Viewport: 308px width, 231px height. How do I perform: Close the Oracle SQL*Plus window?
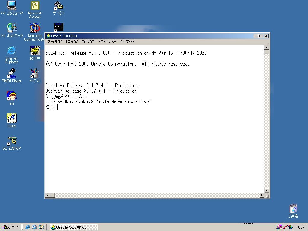point(266,36)
